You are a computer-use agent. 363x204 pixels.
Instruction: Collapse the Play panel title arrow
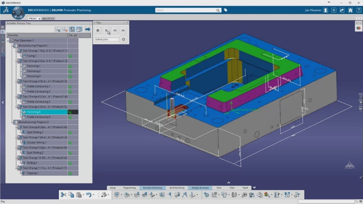95,23
